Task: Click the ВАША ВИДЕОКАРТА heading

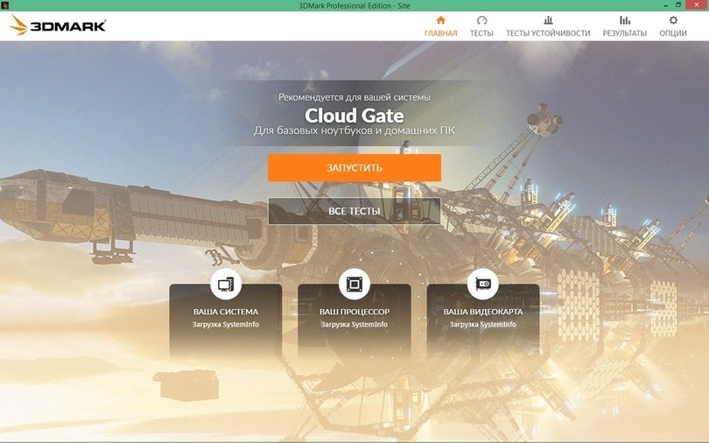Action: coord(483,312)
